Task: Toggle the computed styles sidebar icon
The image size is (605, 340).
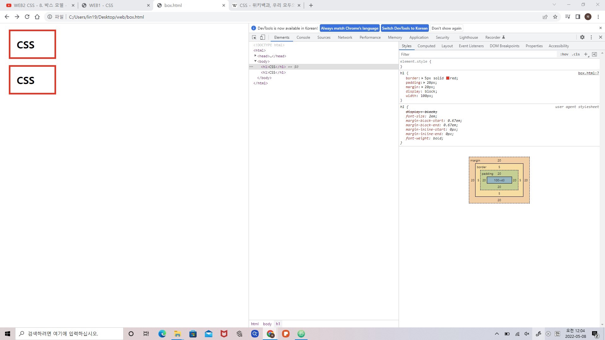Action: click(x=594, y=54)
